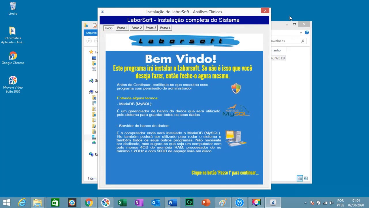369x208 pixels.
Task: Click the Tamanho column header in Explorer
Action: click(276, 50)
